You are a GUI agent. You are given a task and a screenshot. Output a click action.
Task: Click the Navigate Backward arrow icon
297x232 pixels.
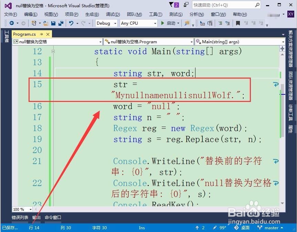pos(11,23)
